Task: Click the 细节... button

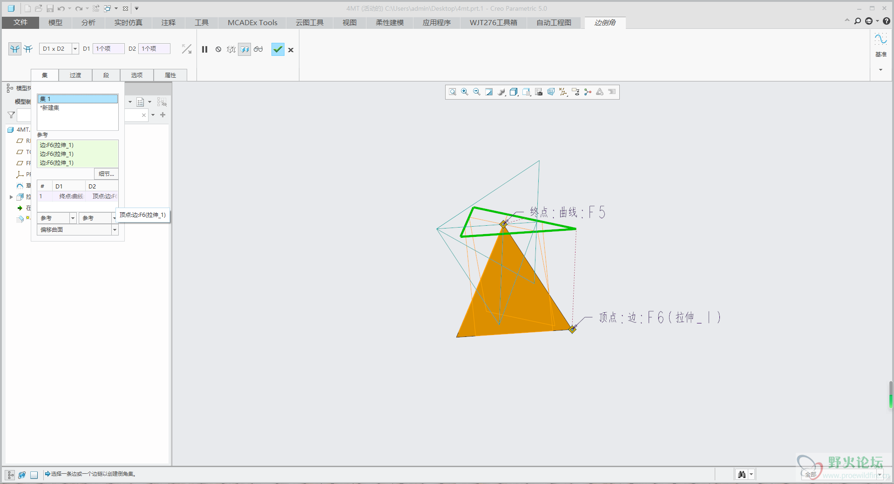Action: click(106, 174)
